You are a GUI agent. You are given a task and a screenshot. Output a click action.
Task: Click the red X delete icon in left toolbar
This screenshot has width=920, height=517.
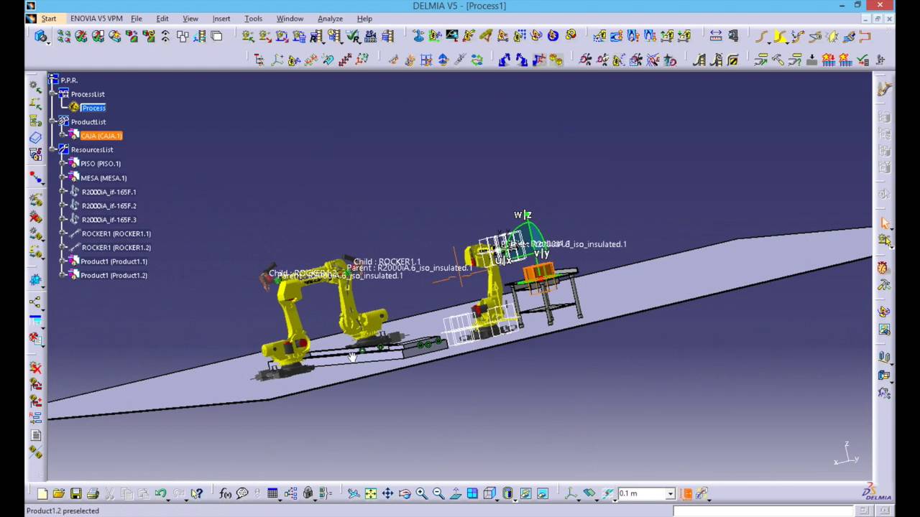pyautogui.click(x=35, y=368)
